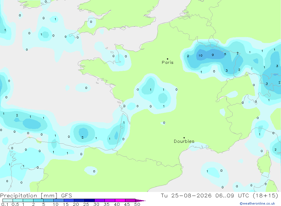Viewport: 281px width, 206px height.
Task: Pick the 0.5–1 mm legend swatch
Action: click(18, 200)
